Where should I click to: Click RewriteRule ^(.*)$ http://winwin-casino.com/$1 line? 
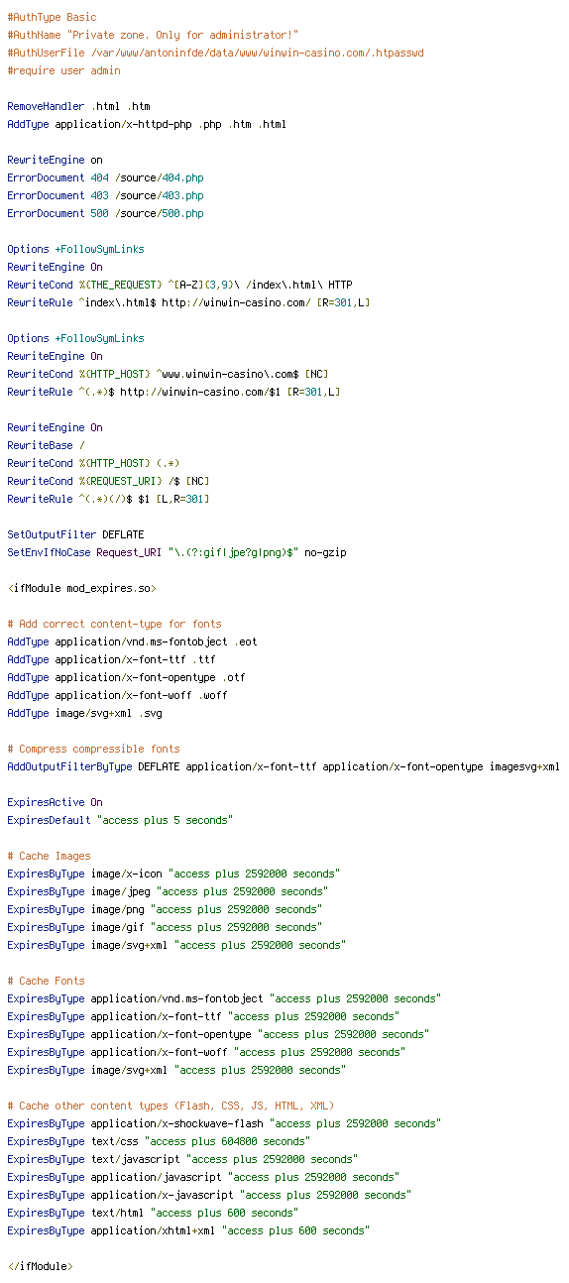click(173, 392)
